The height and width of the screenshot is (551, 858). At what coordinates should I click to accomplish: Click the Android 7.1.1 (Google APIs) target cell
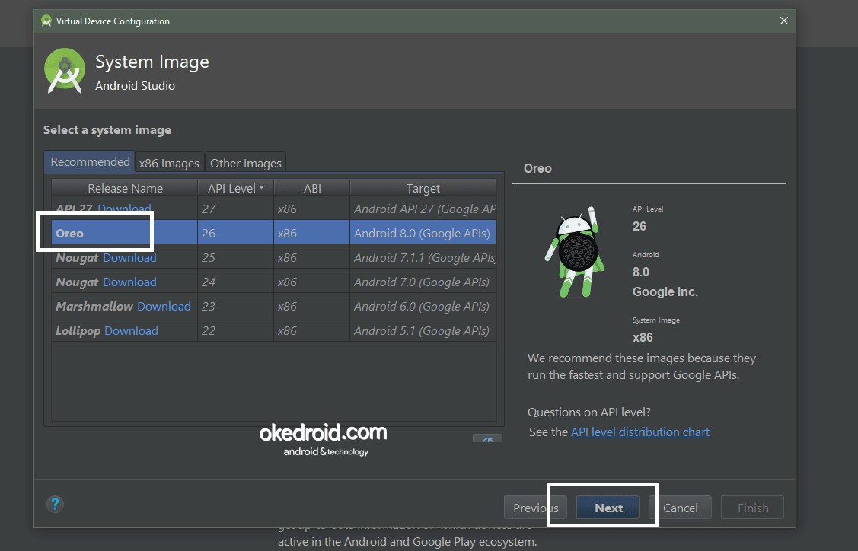click(x=423, y=257)
